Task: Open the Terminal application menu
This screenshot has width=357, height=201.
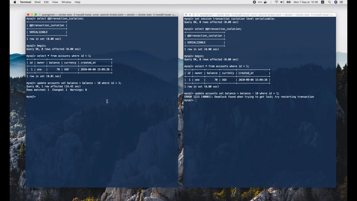Action: 25,2
